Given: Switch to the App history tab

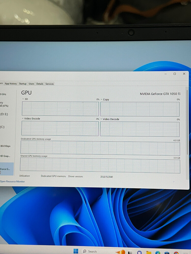Looking at the screenshot, I should point(11,84).
